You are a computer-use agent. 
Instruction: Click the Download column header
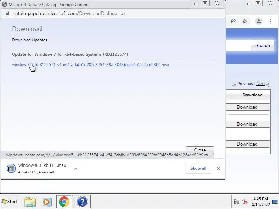tap(252, 95)
